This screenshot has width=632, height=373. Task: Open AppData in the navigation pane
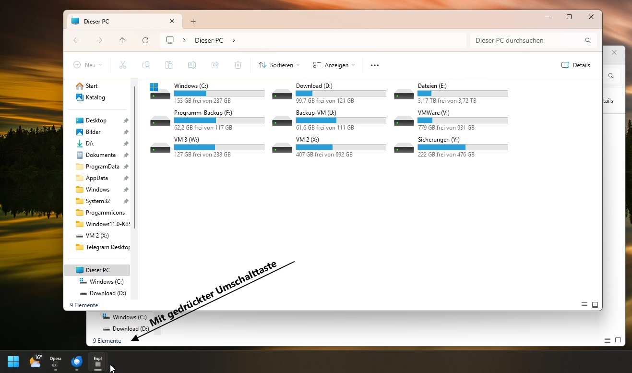coord(97,178)
